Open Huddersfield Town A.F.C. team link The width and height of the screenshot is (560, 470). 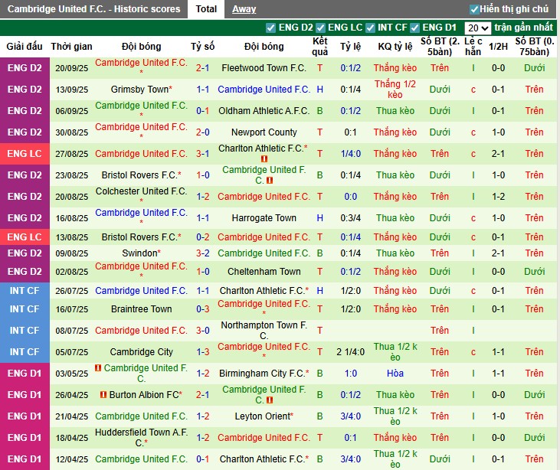(142, 438)
